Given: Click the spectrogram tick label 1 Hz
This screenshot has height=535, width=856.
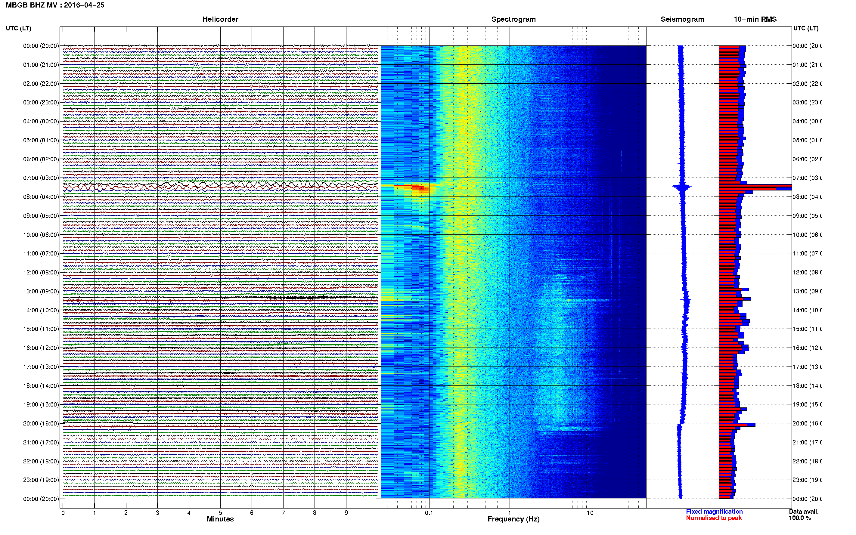Looking at the screenshot, I should [x=510, y=512].
